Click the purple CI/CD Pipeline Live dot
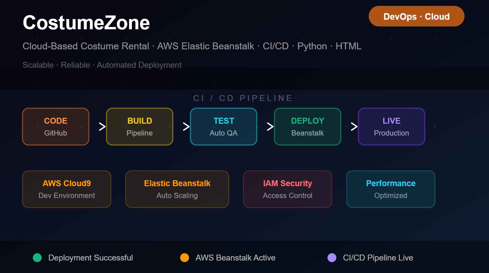 (332, 258)
